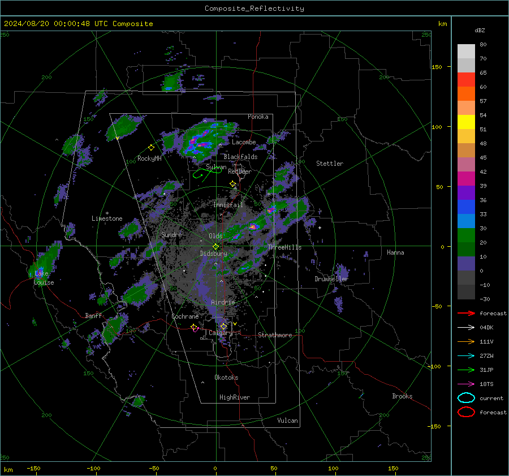This screenshot has height=476, width=509.
Task: Pick the bright green 20-30 dBZ swatch
Action: tap(466, 235)
